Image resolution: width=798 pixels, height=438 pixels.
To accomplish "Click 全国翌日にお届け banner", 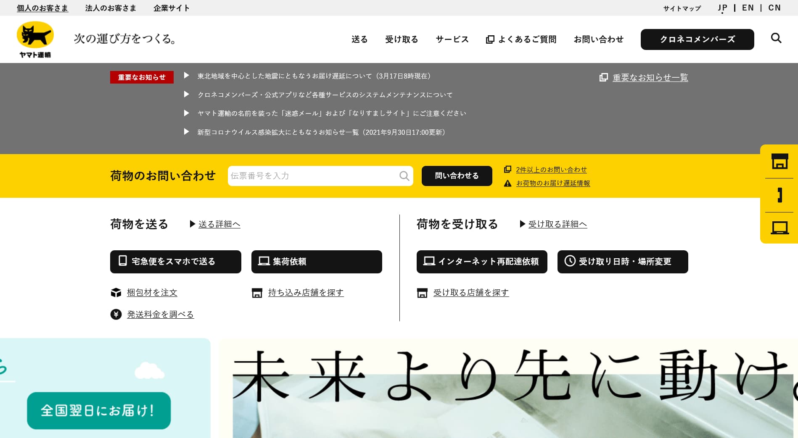I will pyautogui.click(x=99, y=411).
